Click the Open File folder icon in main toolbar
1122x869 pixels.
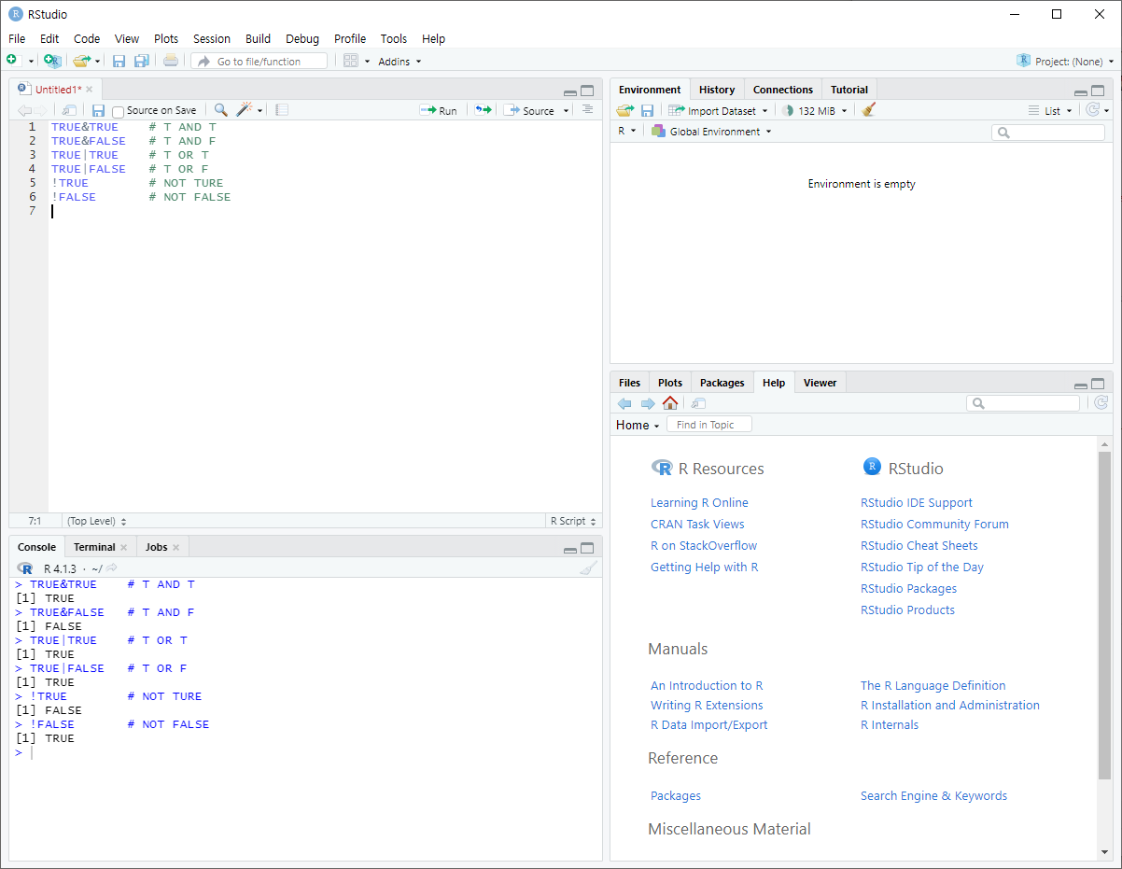(81, 61)
